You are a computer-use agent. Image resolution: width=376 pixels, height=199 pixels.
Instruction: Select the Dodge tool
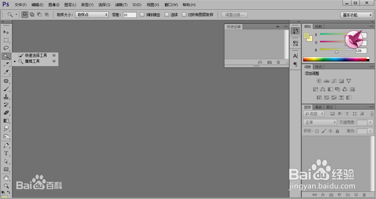pos(6,137)
